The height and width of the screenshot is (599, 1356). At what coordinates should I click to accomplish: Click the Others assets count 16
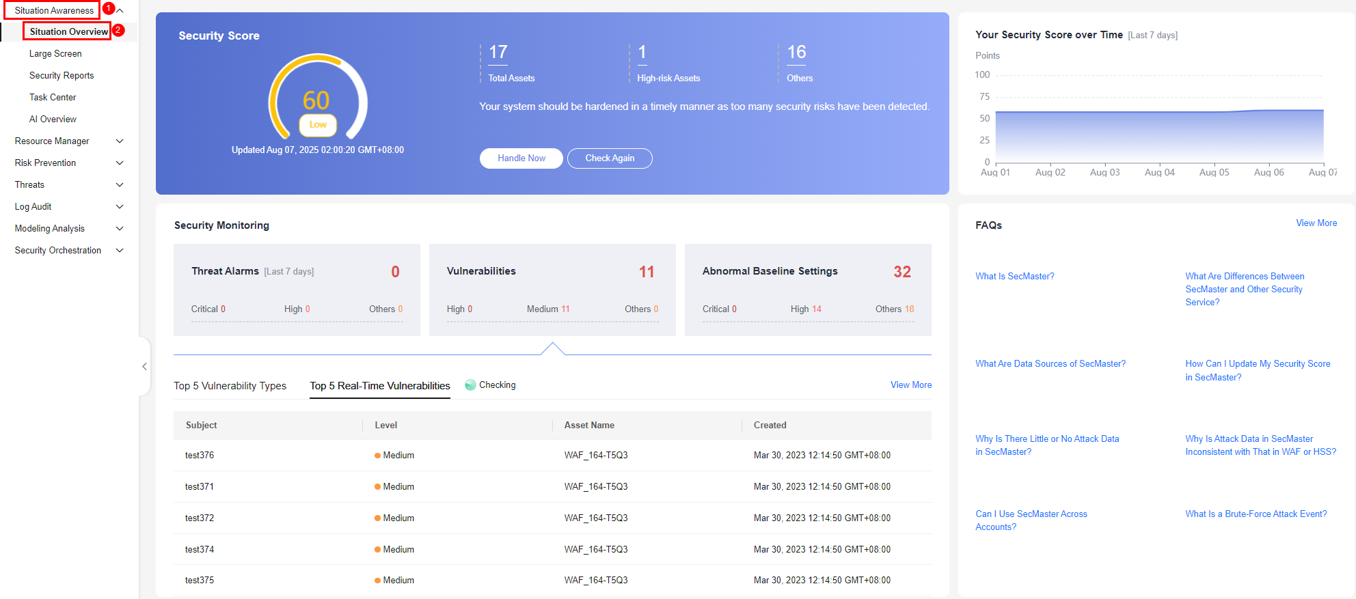pyautogui.click(x=797, y=52)
